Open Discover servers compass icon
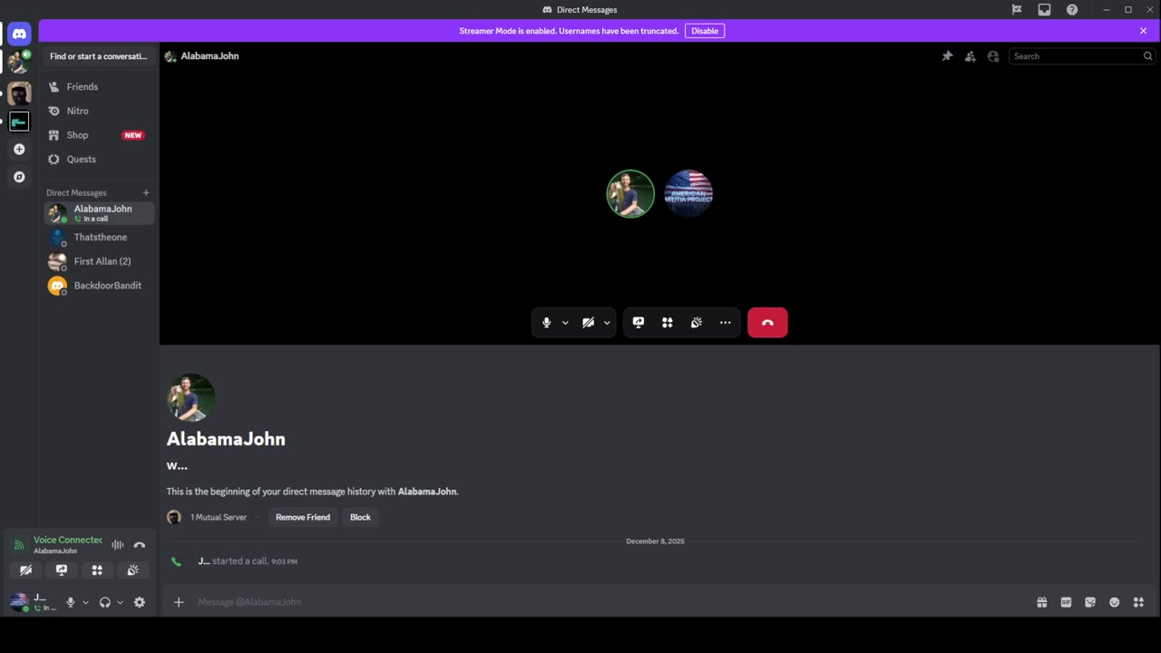1161x653 pixels. (19, 177)
